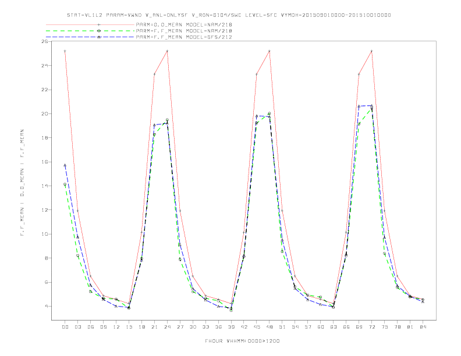Click y-axis tick label 8
The height and width of the screenshot is (356, 461).
tap(47, 258)
